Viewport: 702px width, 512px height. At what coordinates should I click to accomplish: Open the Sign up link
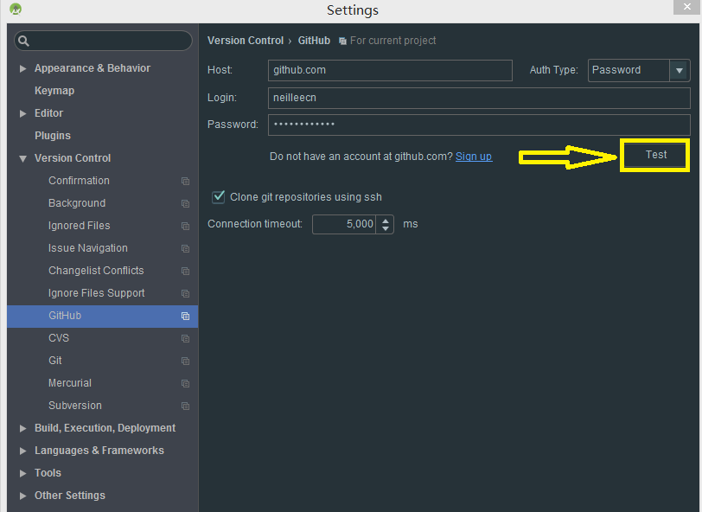coord(474,157)
